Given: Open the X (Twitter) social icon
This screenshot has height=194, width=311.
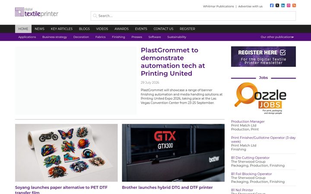Looking at the screenshot, I should click(277, 5).
